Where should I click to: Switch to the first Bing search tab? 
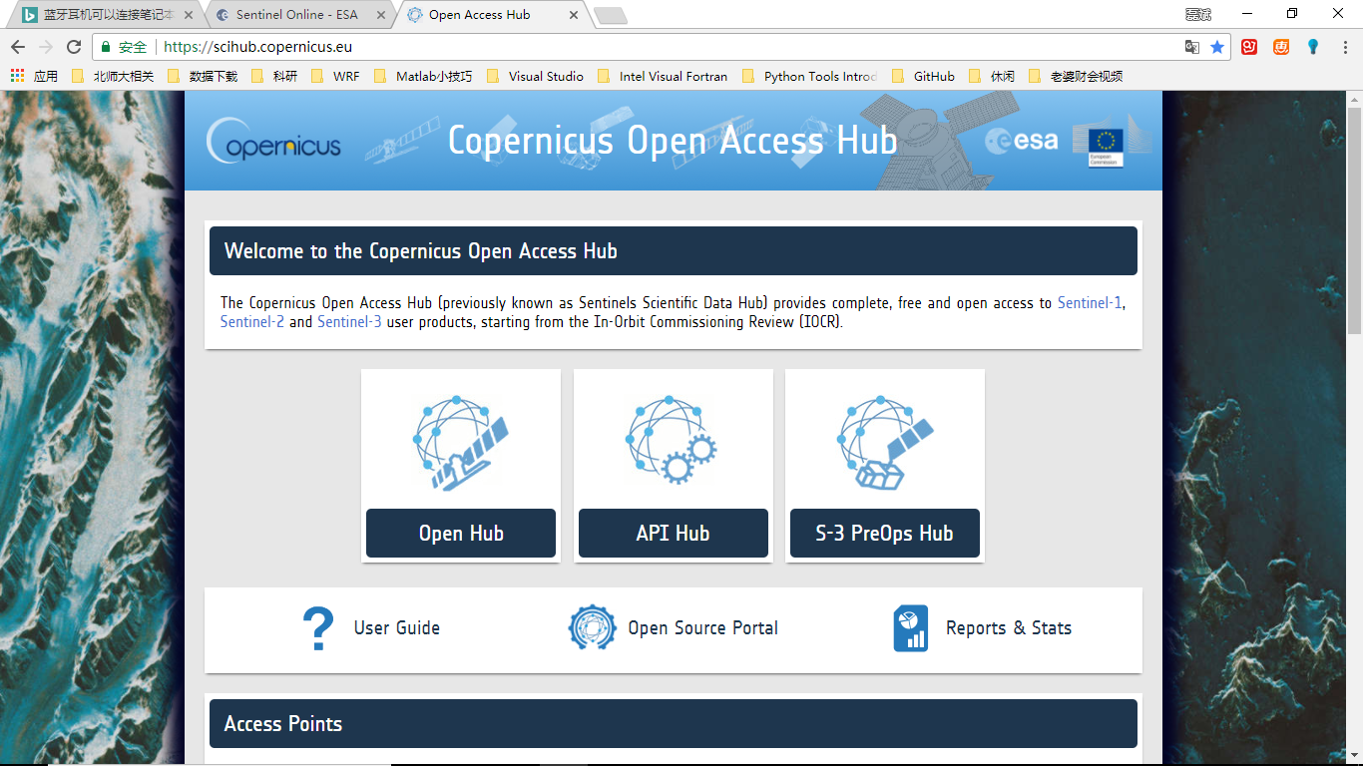pyautogui.click(x=105, y=15)
